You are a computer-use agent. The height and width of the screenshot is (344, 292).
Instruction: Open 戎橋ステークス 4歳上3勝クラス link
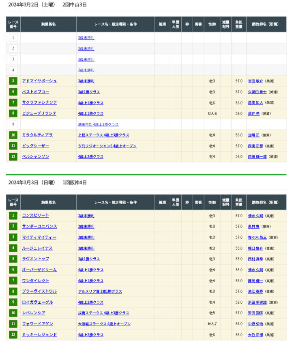[103, 313]
